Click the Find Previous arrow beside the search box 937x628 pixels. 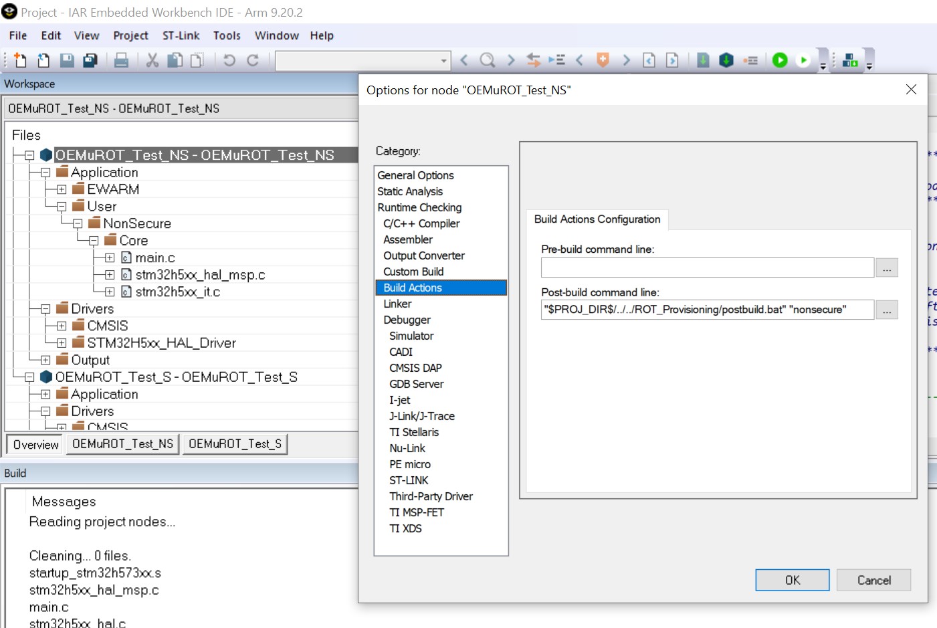pyautogui.click(x=464, y=60)
